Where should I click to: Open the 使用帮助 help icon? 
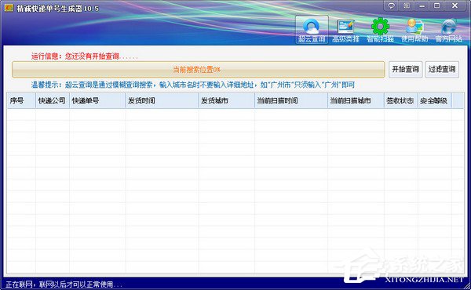click(414, 31)
